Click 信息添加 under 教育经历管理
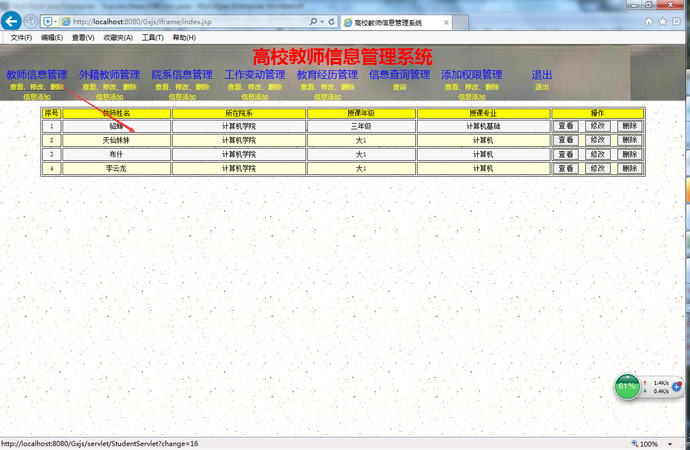Screen dimensions: 690x450 click(x=327, y=97)
